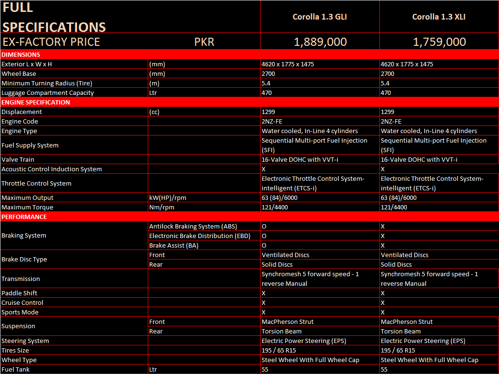
Task: Click the Suspension row label
Action: (x=18, y=326)
